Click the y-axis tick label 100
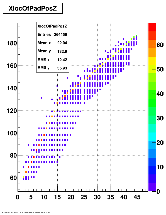 12,133
